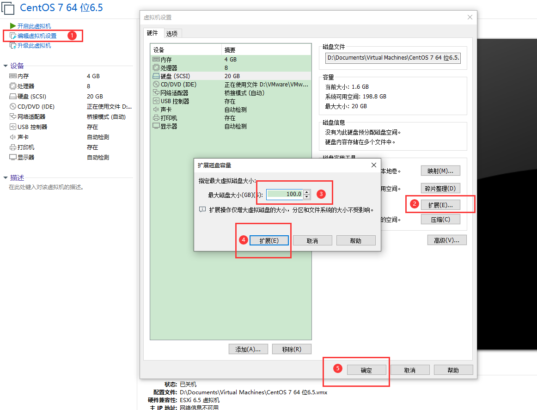Click the disk file path field
This screenshot has height=410, width=537.
[393, 58]
